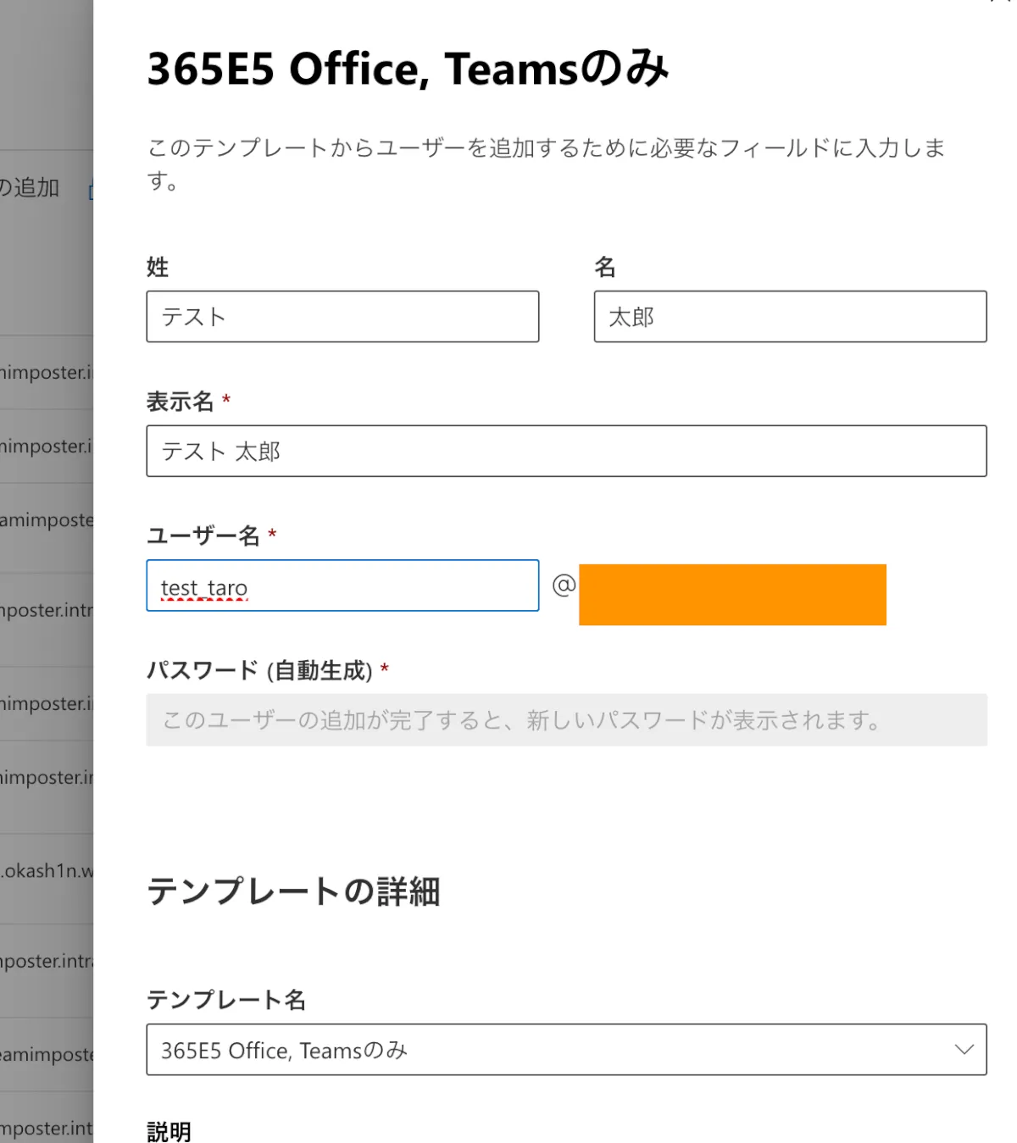The width and height of the screenshot is (1017, 1143).
Task: Click the ユーザー名 field with test_taro
Action: (x=342, y=585)
